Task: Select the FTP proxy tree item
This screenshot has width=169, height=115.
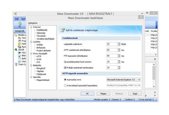Action: click(x=38, y=62)
